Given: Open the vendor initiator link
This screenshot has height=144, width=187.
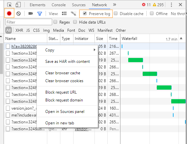Looking at the screenshot, I should (x=83, y=129).
